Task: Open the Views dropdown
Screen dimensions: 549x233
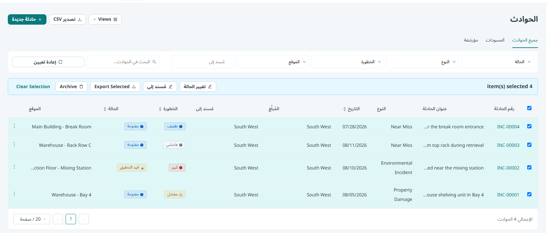Action: pos(105,19)
